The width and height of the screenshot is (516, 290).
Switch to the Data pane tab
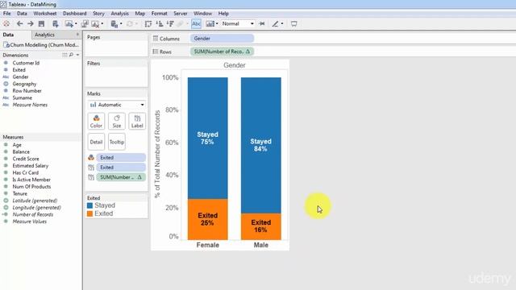8,35
